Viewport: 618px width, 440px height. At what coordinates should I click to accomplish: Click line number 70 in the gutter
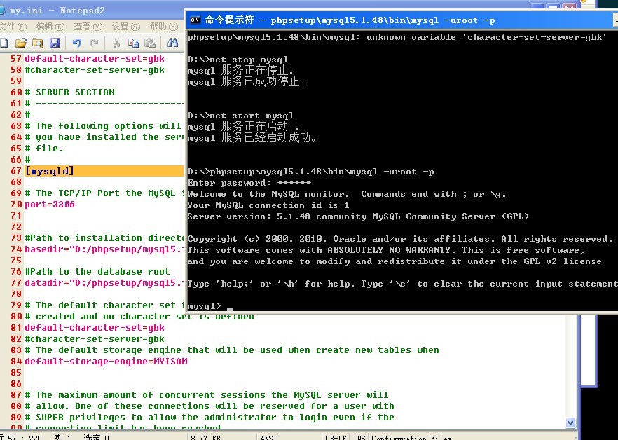click(x=16, y=204)
